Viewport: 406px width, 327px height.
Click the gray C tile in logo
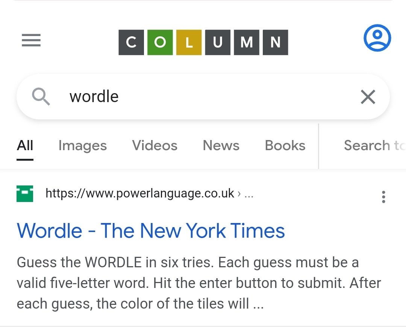point(131,42)
